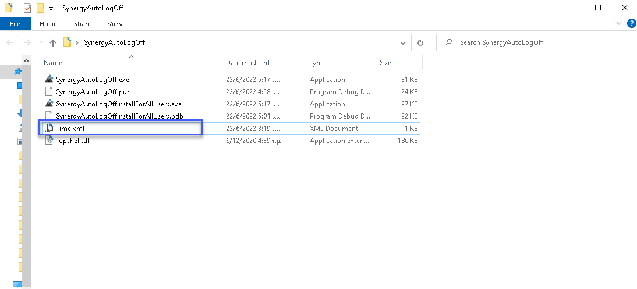Screen dimensions: 637x289
Task: Click the New folder quick access icon
Action: (40, 8)
